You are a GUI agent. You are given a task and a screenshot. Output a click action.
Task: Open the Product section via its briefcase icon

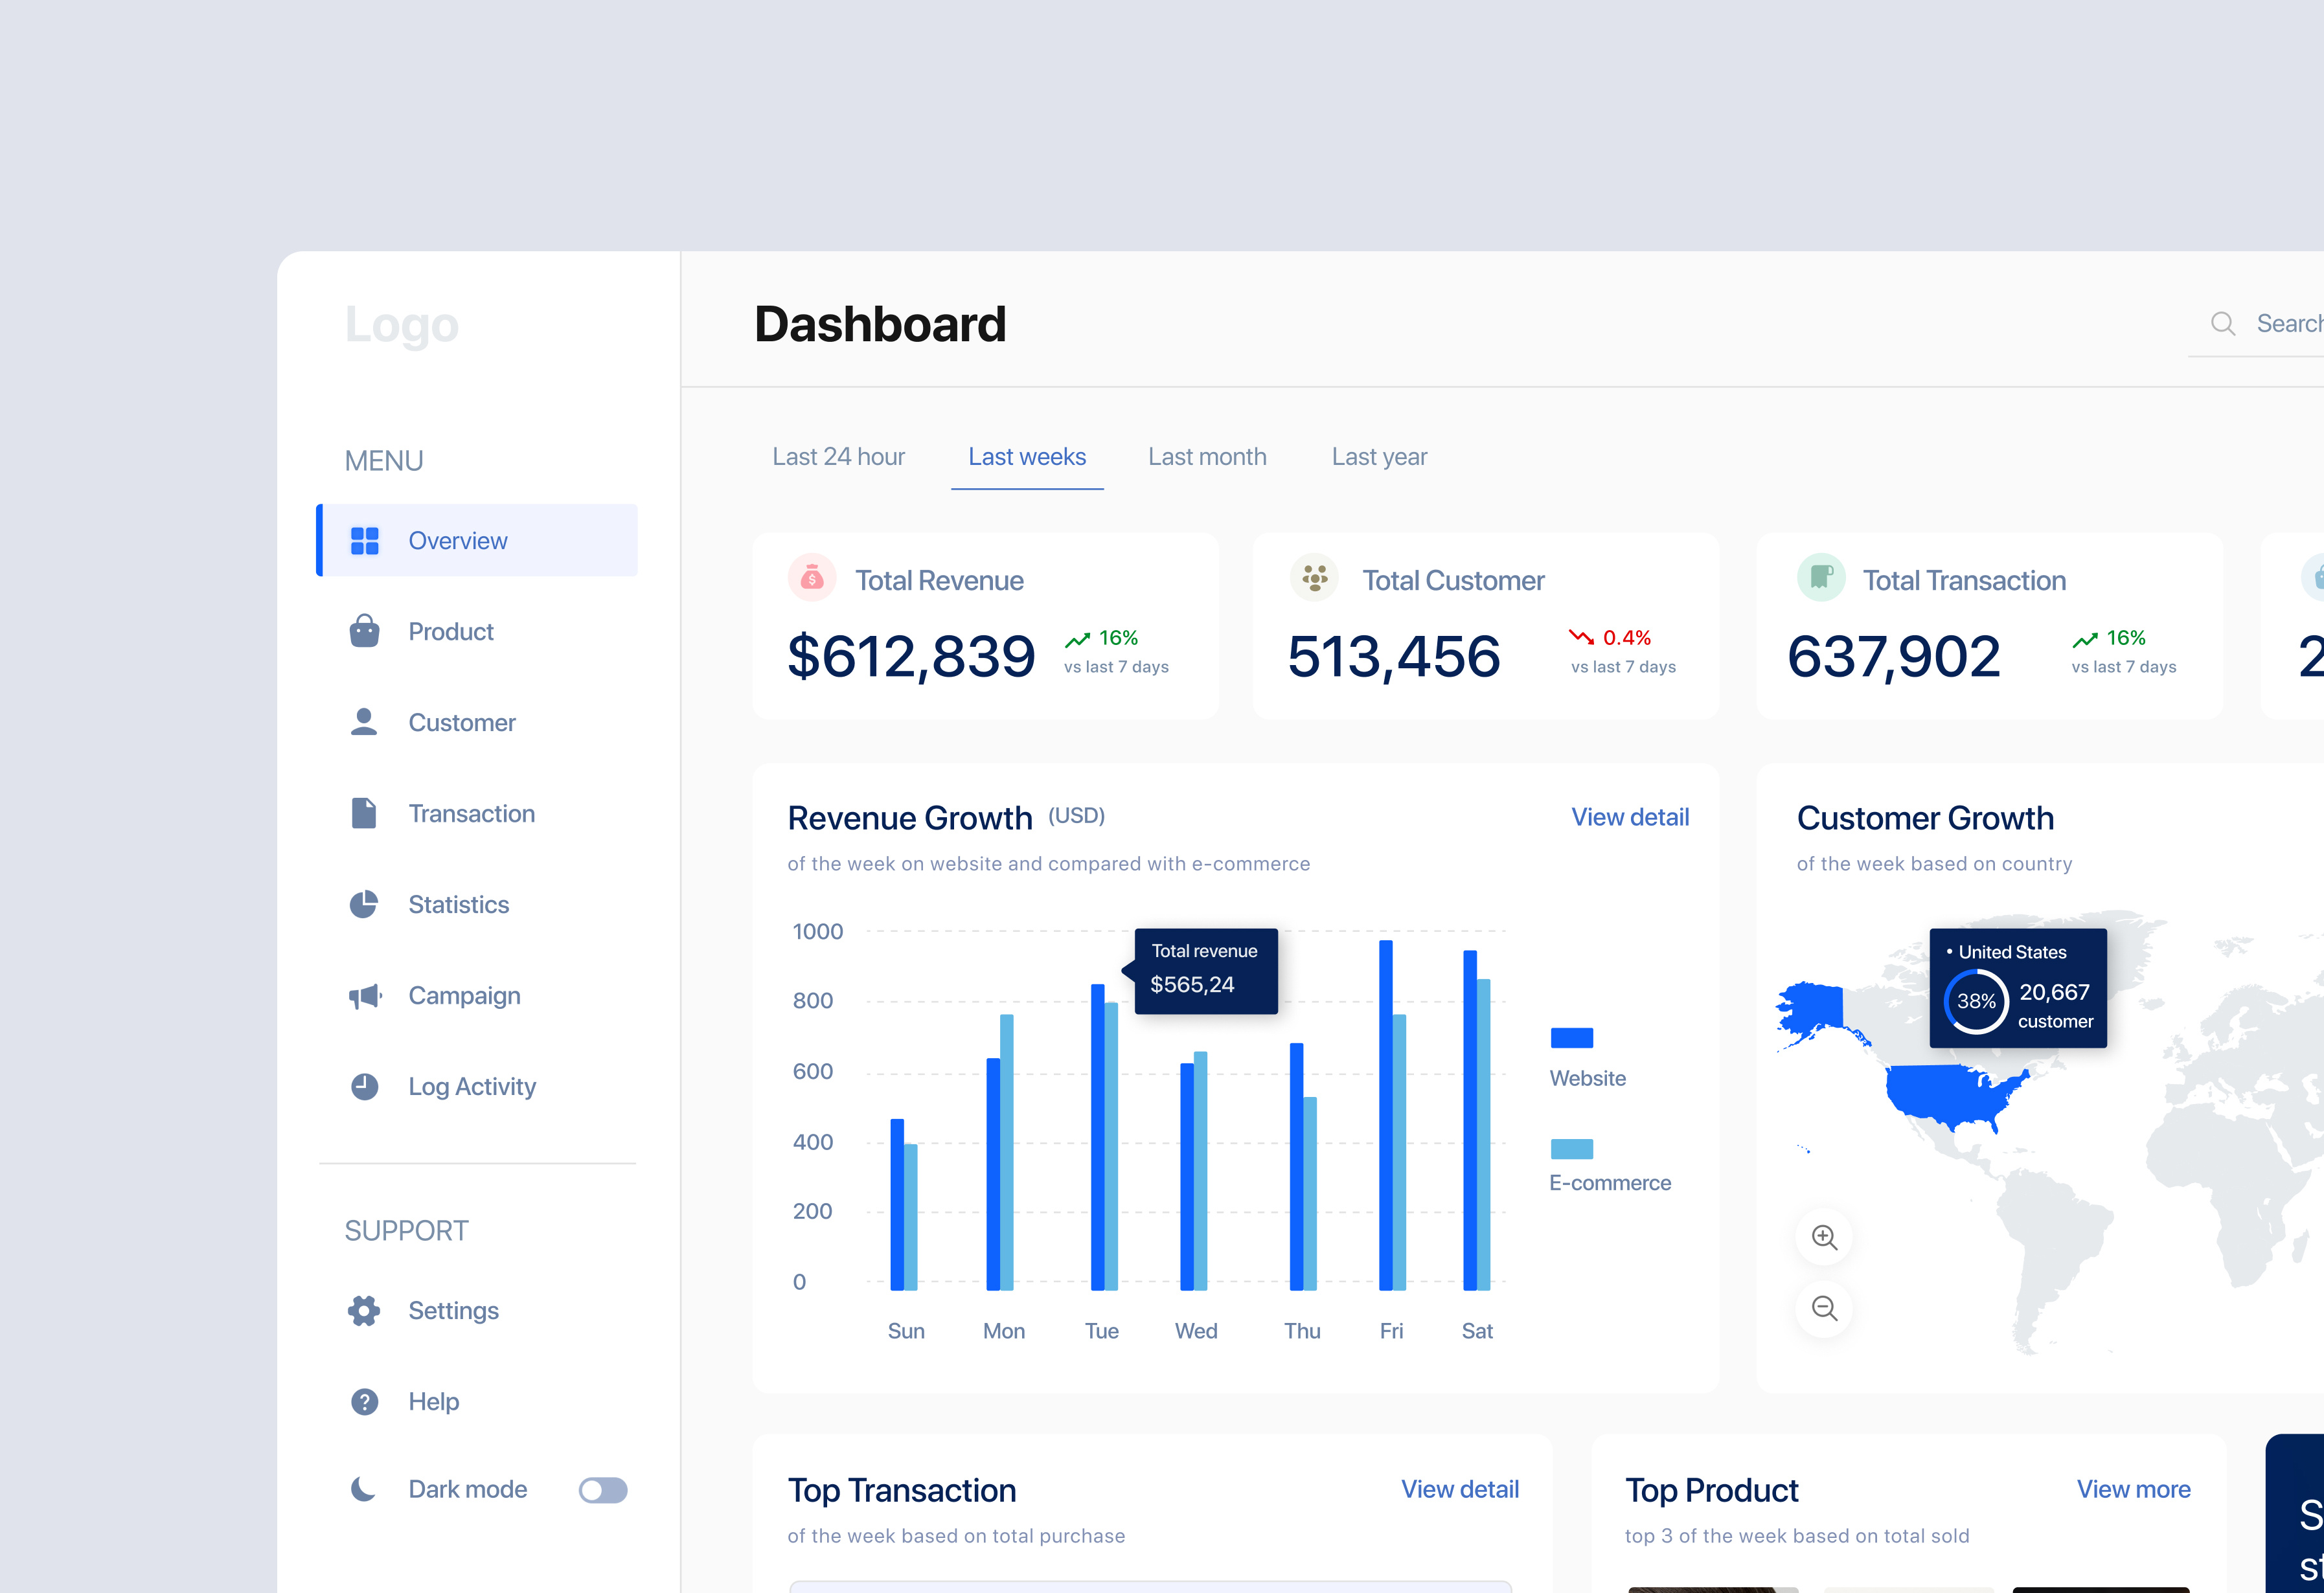[x=364, y=631]
